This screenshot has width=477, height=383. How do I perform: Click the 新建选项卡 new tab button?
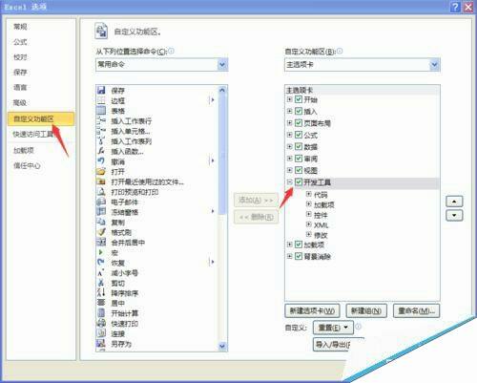tap(312, 310)
